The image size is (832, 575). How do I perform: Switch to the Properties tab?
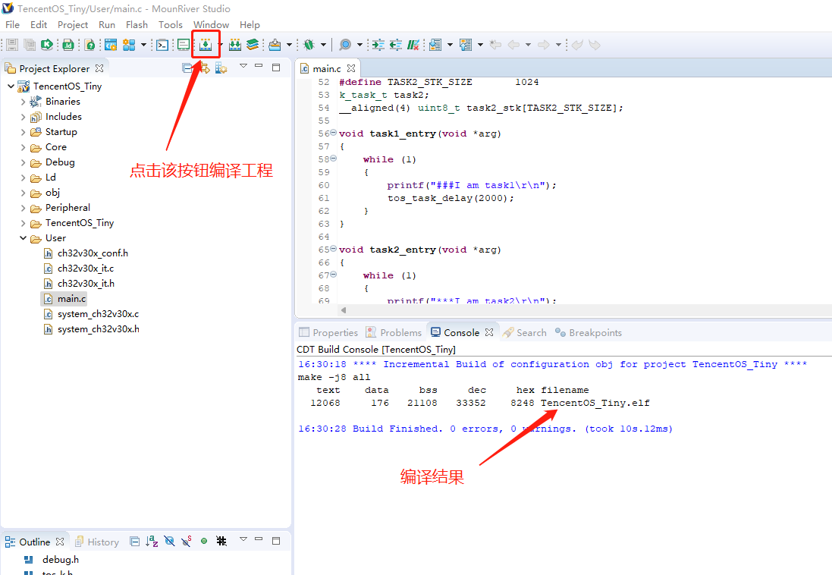[328, 333]
